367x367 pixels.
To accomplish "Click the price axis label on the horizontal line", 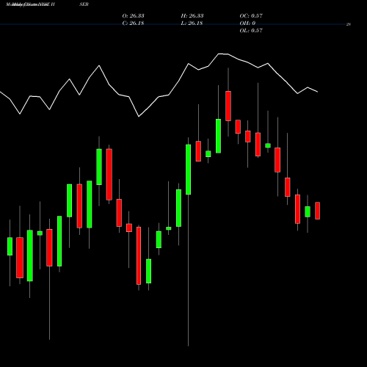I will tap(349, 24).
